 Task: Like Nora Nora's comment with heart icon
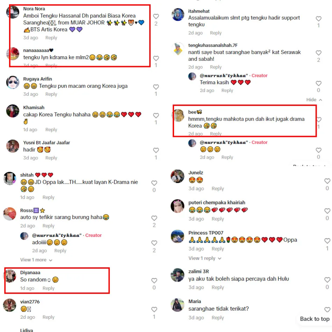(156, 16)
